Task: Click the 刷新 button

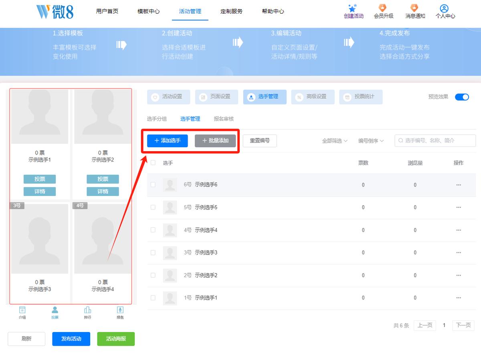Action: tap(26, 339)
